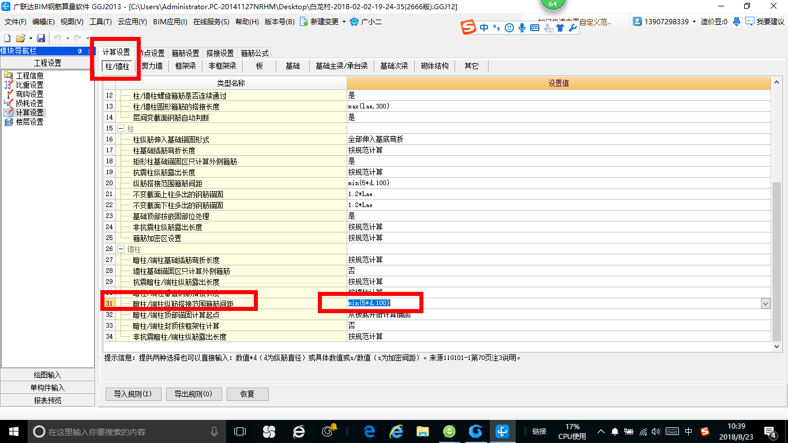The image size is (788, 443).
Task: Open Redo history dropdown arrow
Action: [x=88, y=38]
